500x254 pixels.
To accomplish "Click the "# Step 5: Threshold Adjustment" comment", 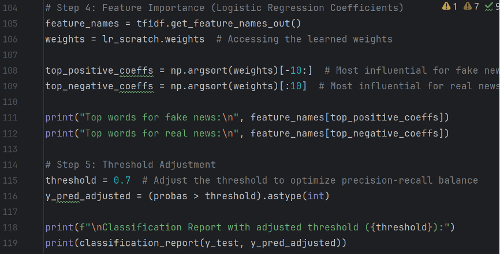I will coord(130,165).
